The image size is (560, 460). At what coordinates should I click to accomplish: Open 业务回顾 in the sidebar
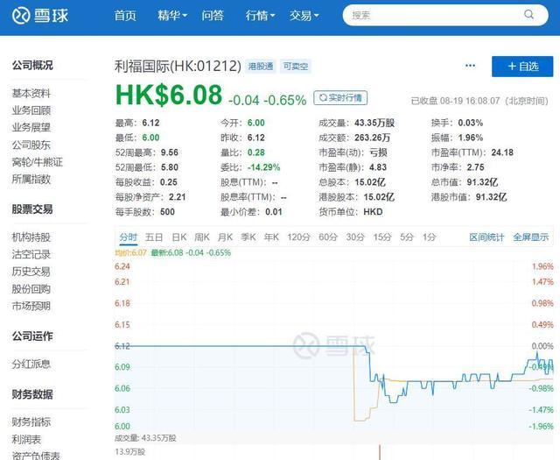click(31, 110)
